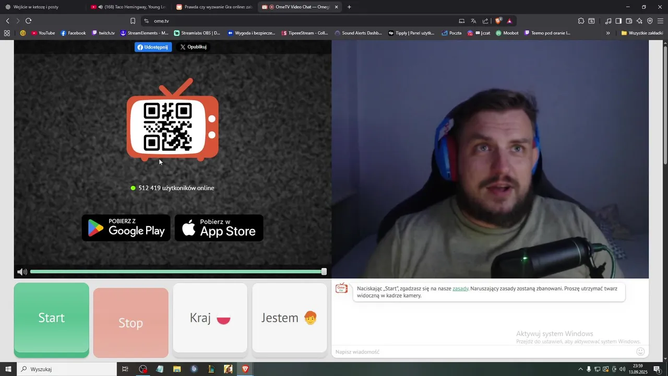Mute the stranger video speaker icon
Image resolution: width=668 pixels, height=376 pixels.
(22, 272)
